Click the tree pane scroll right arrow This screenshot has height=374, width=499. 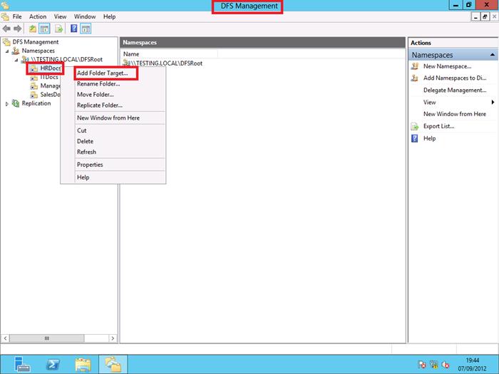click(113, 338)
